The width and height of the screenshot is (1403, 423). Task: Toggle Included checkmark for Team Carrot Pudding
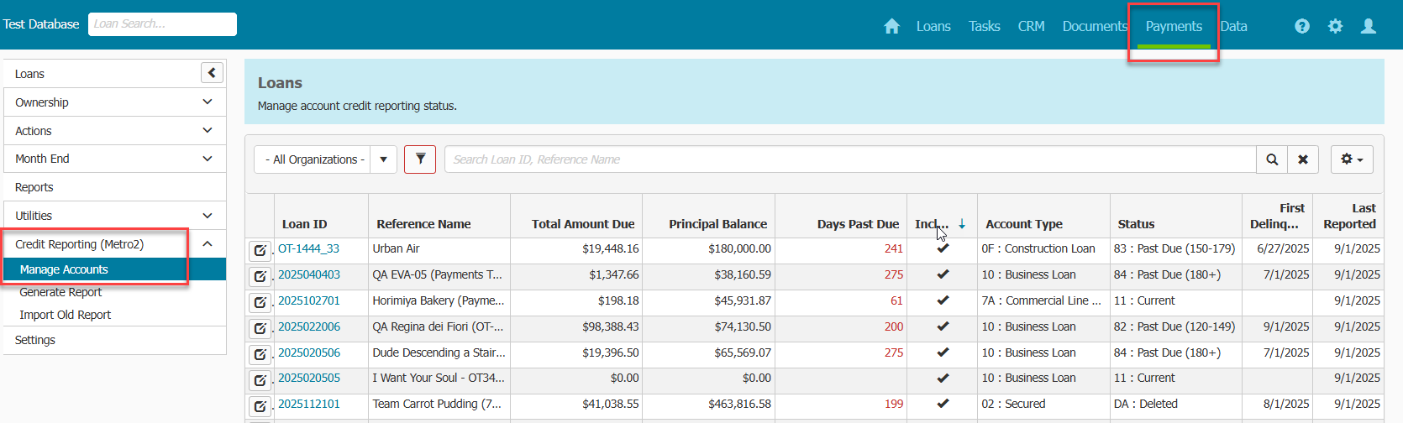943,404
